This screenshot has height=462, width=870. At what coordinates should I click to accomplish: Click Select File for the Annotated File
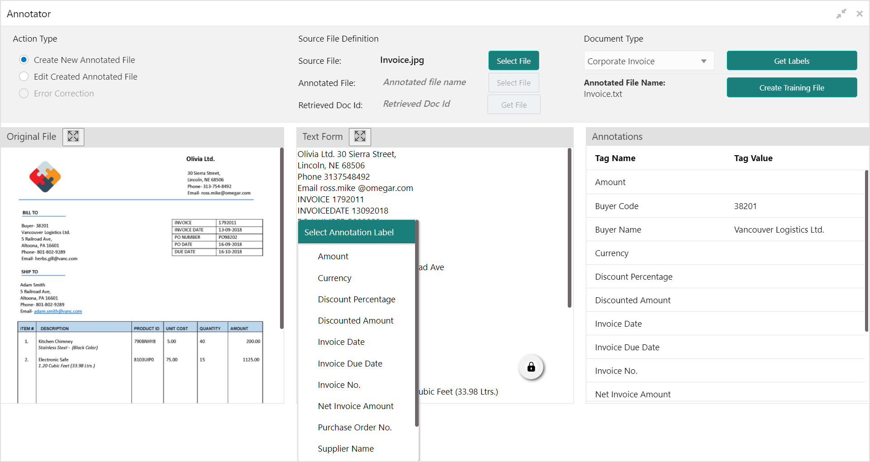tap(513, 83)
